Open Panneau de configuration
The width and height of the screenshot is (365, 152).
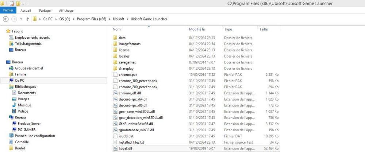point(35,136)
